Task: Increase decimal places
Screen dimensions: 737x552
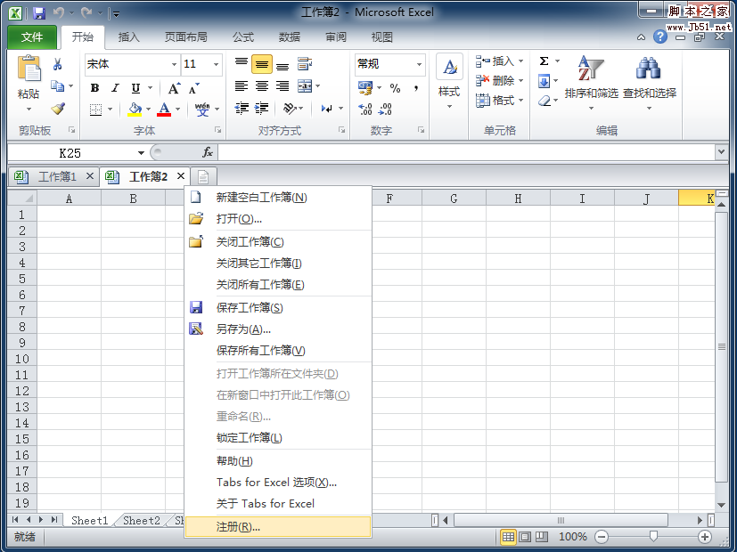Action: [365, 110]
